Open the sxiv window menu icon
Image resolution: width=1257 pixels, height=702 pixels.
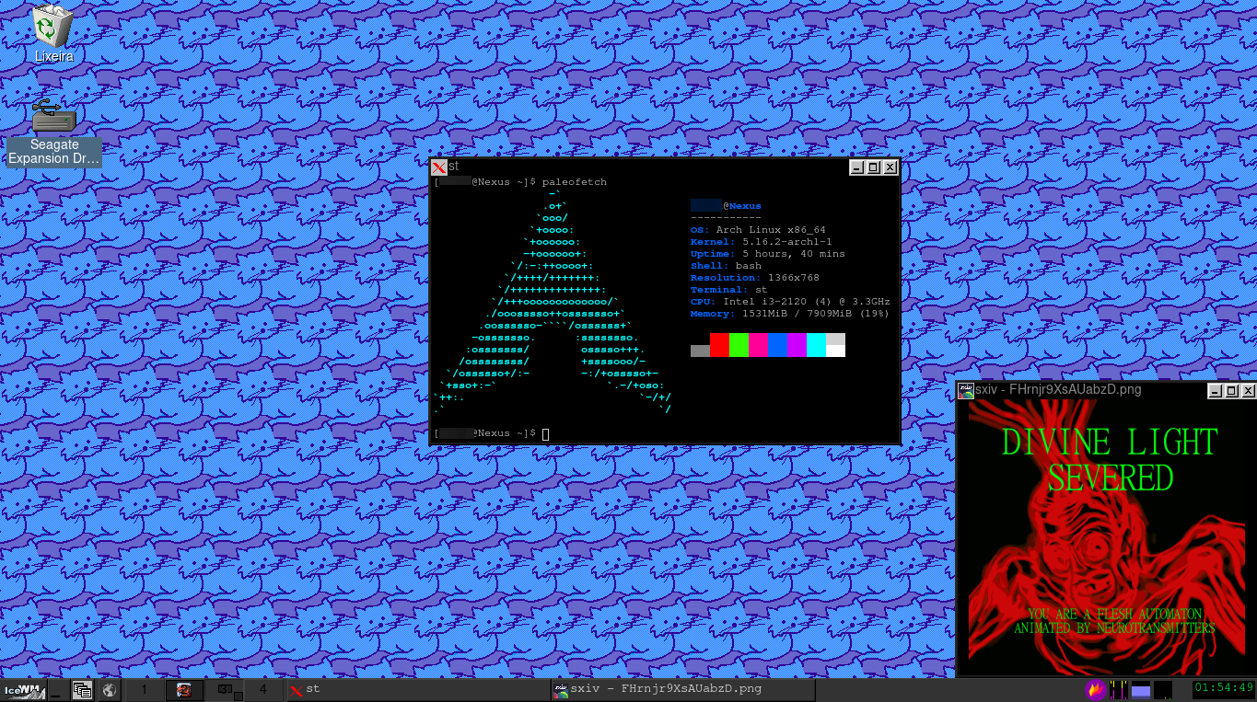pos(966,390)
